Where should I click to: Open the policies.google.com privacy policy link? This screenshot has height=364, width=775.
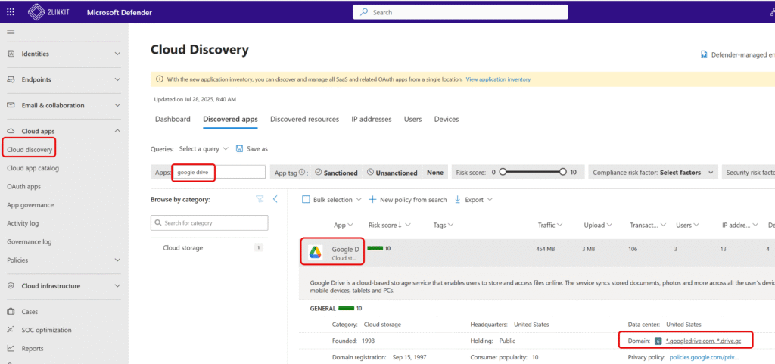704,357
